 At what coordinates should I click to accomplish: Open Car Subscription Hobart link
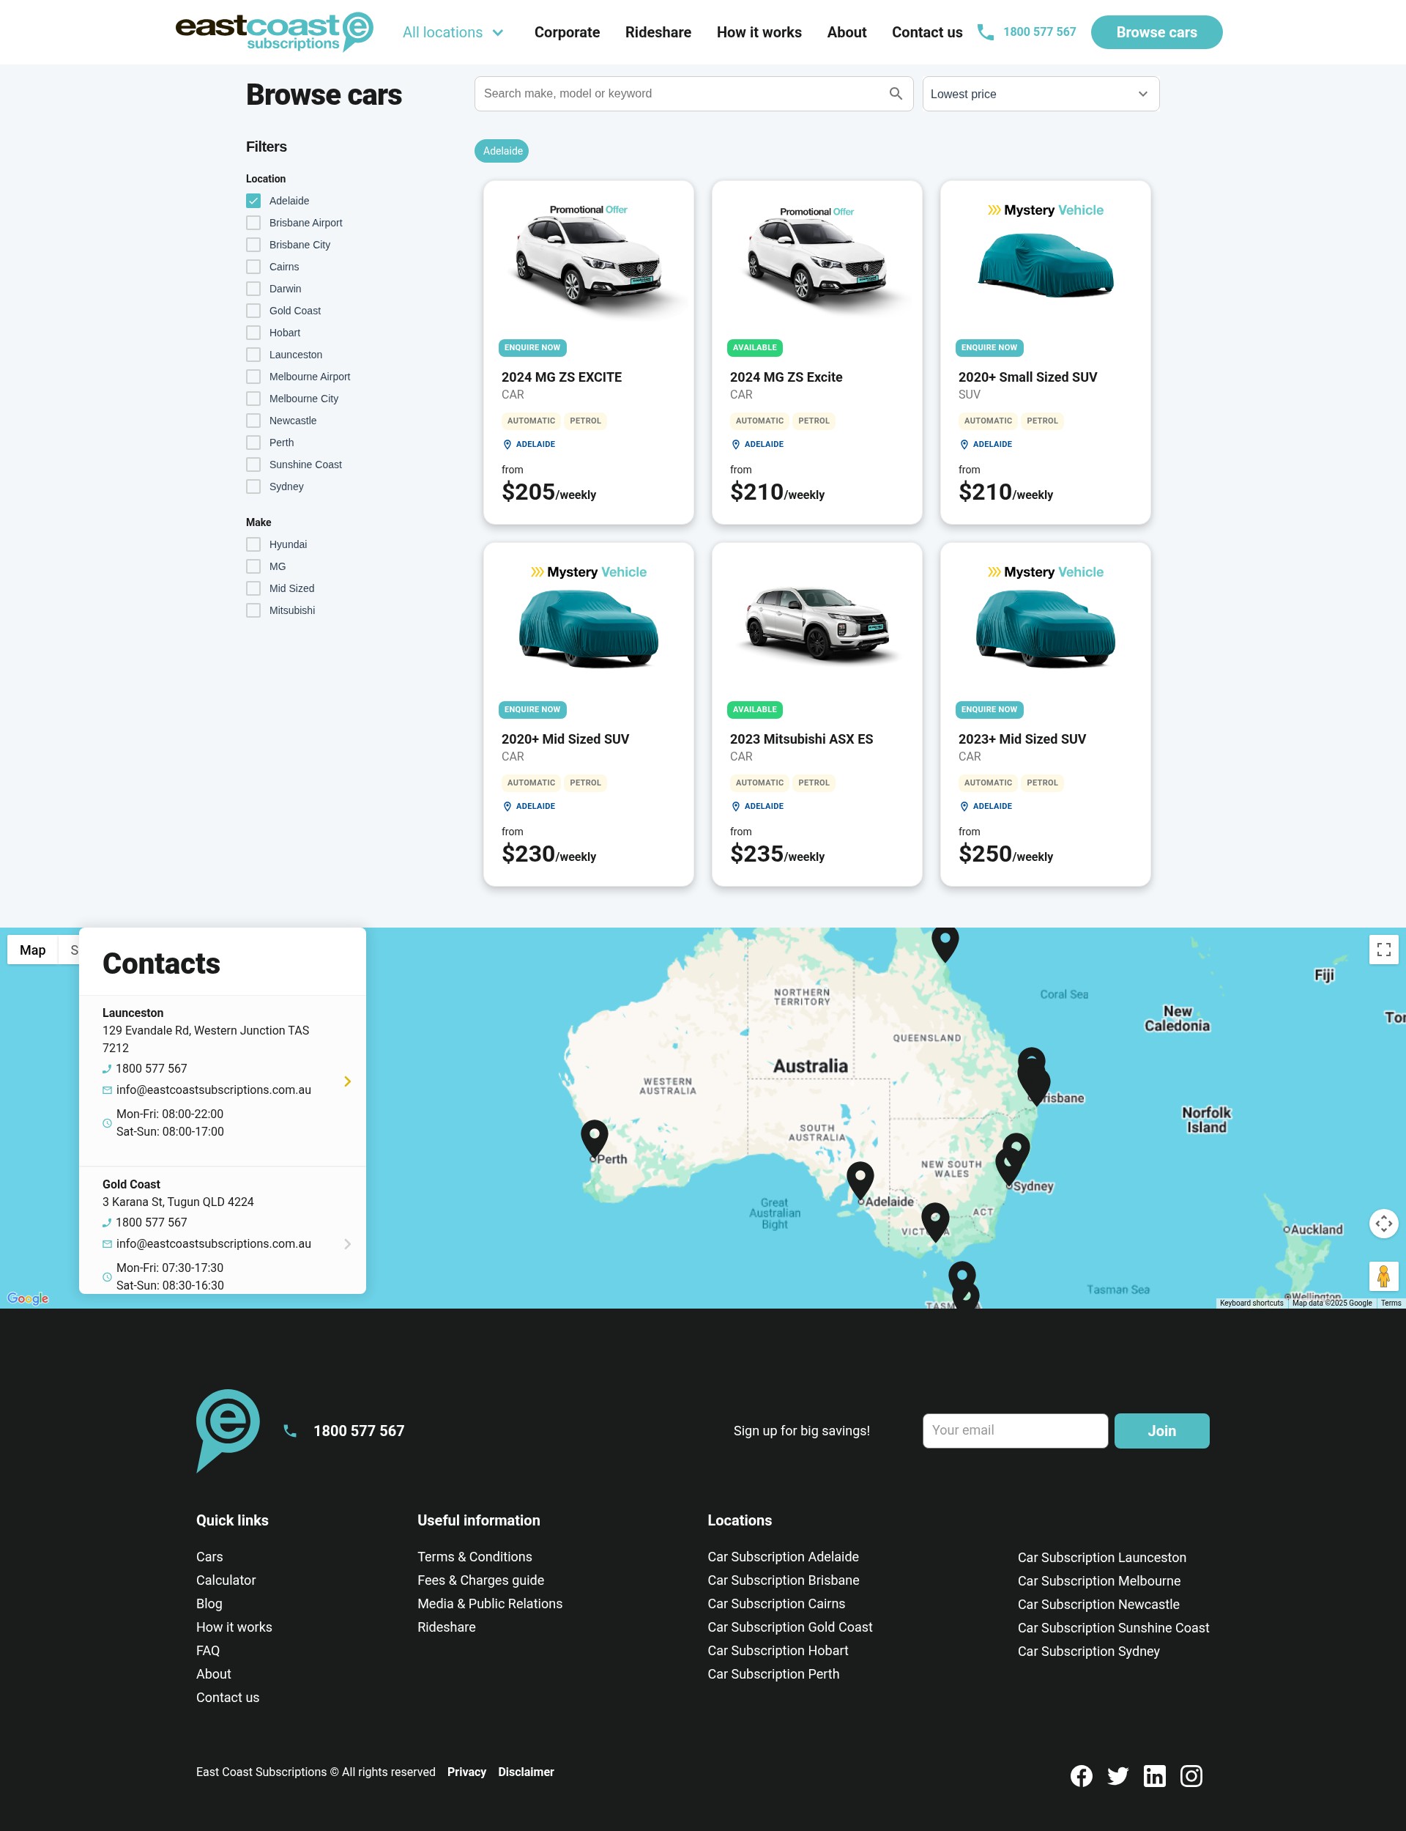[778, 1650]
